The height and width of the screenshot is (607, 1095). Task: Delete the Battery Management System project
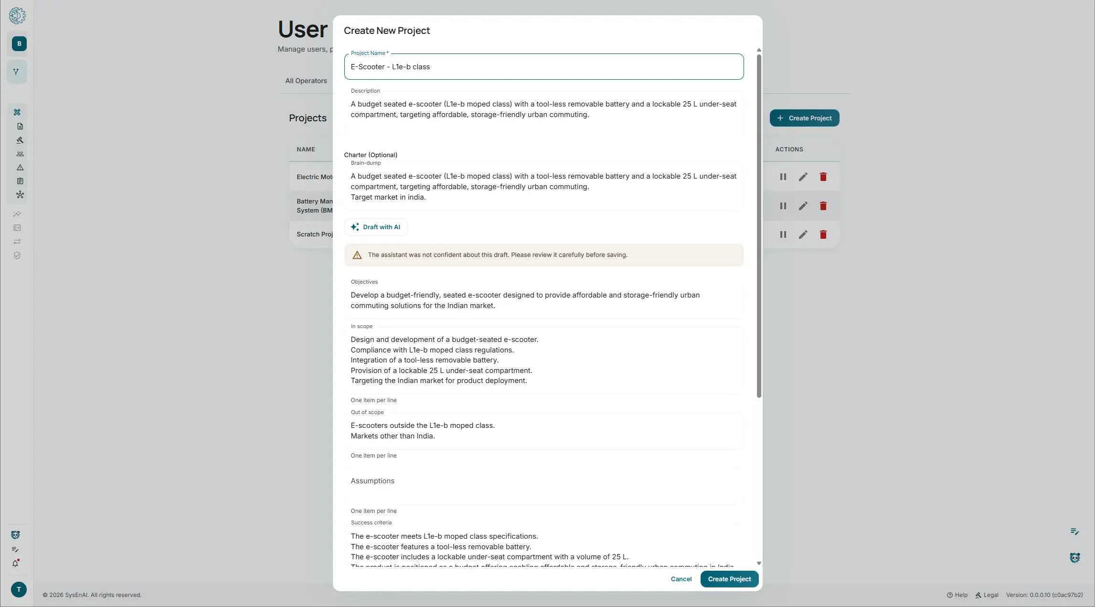[823, 206]
